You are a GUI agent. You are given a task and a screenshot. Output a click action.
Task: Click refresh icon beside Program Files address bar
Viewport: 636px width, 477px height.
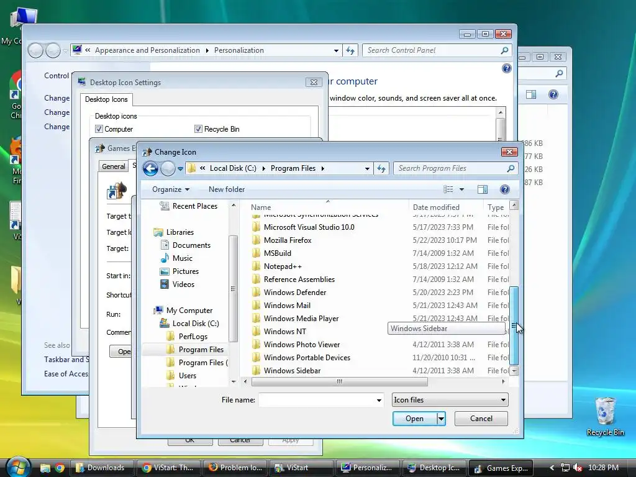381,168
